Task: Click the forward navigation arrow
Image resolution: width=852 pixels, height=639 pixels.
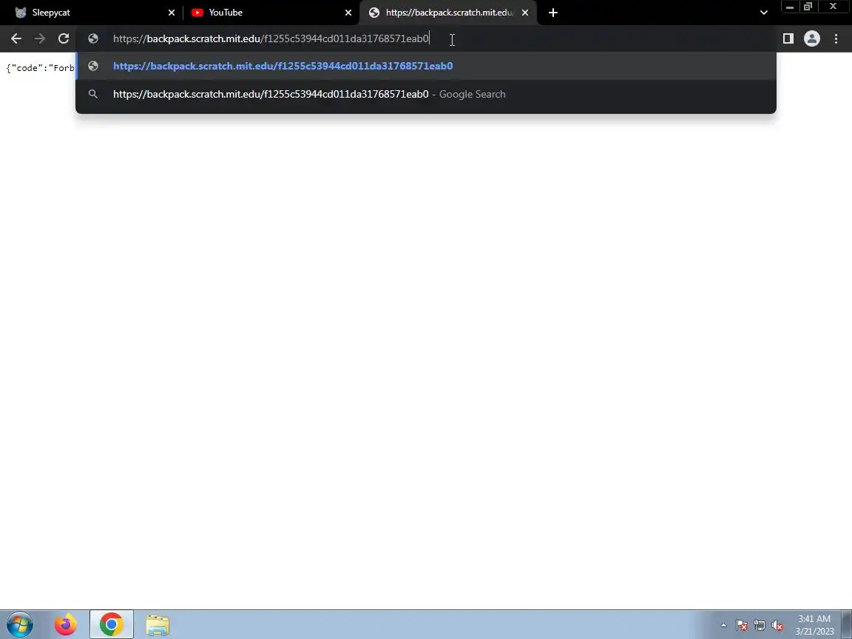Action: 40,38
